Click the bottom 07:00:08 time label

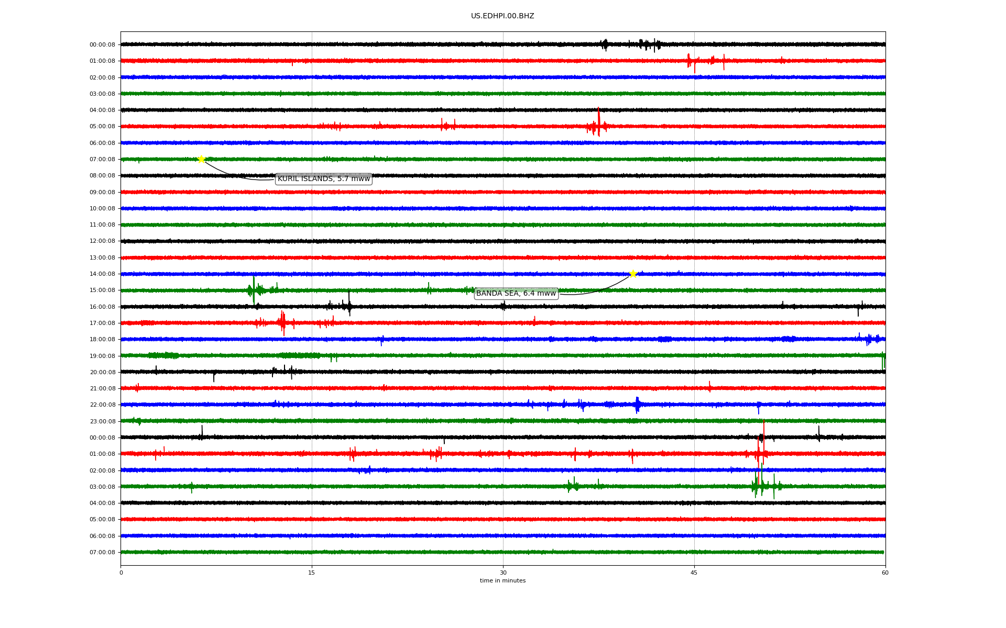pyautogui.click(x=102, y=553)
